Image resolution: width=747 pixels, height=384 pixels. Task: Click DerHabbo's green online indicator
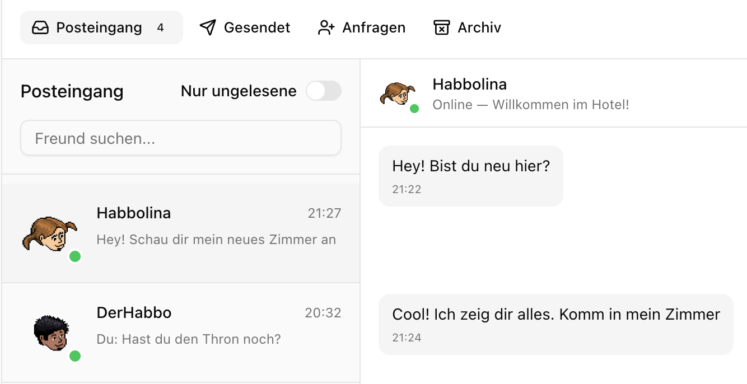74,356
